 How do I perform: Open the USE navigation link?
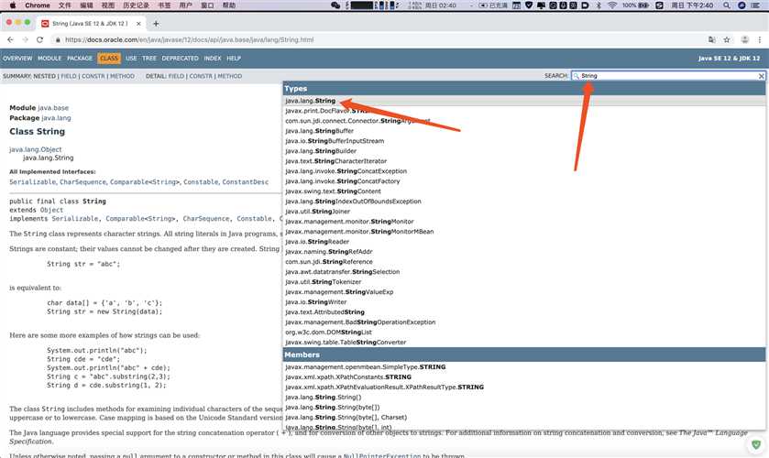[x=131, y=59]
